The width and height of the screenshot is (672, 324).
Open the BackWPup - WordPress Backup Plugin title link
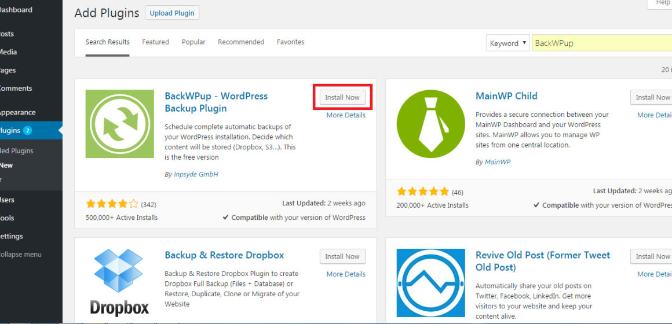pos(216,102)
